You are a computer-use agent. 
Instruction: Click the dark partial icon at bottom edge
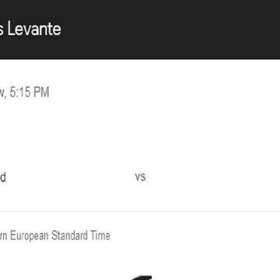142,278
